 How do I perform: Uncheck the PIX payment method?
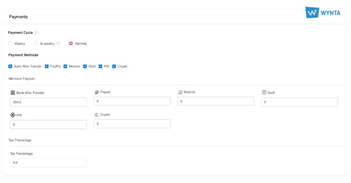coord(100,67)
